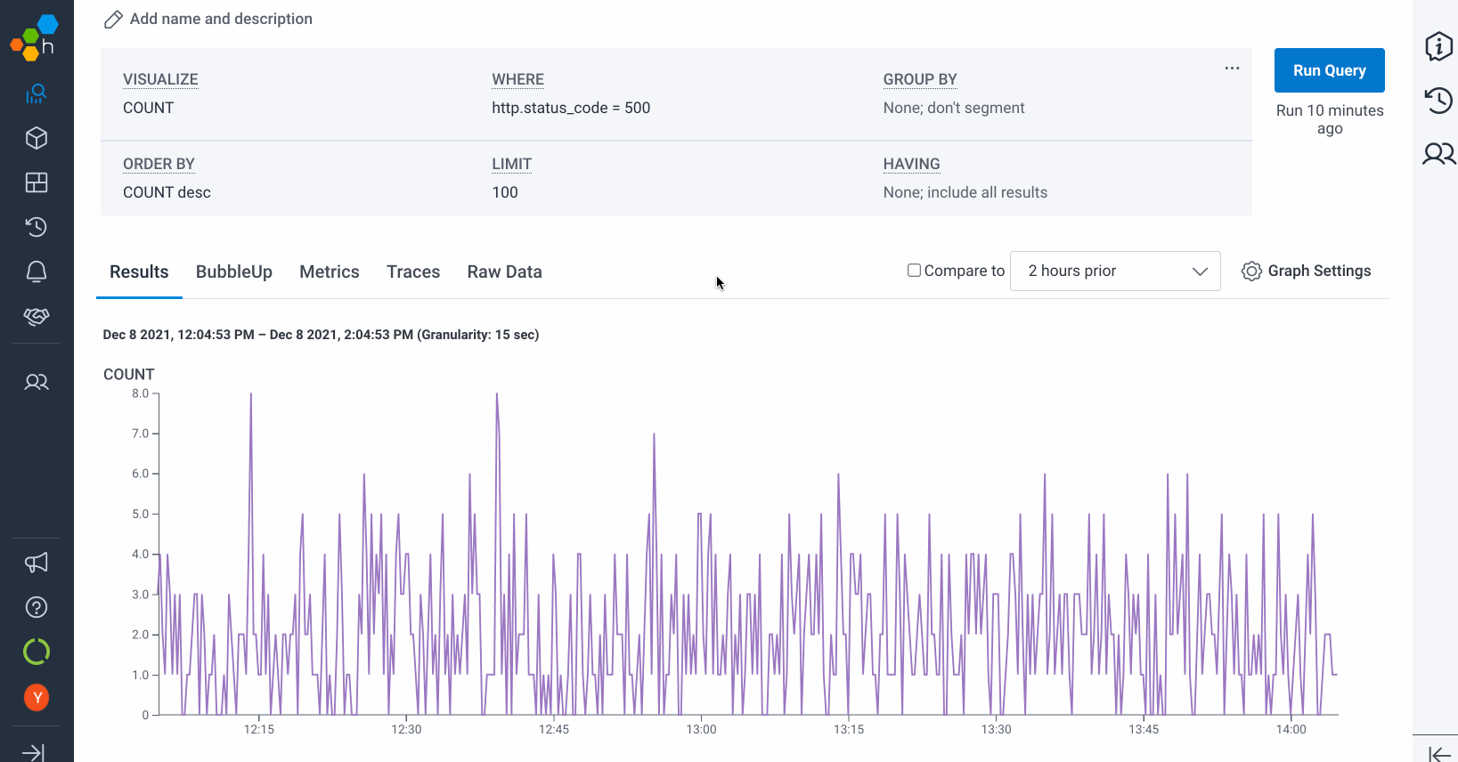
Task: Click the Run Query button
Action: [x=1329, y=70]
